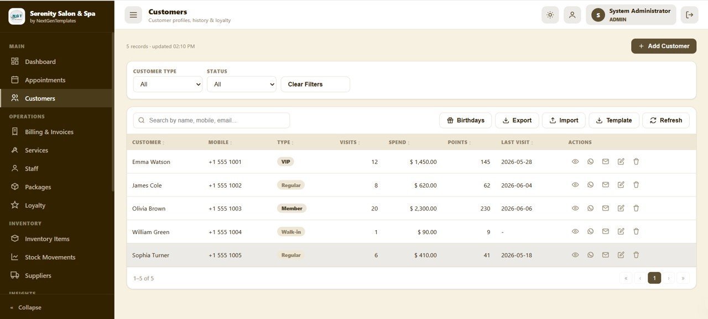Image resolution: width=708 pixels, height=319 pixels.
Task: View James Cole's profile via eye icon
Action: [575, 185]
